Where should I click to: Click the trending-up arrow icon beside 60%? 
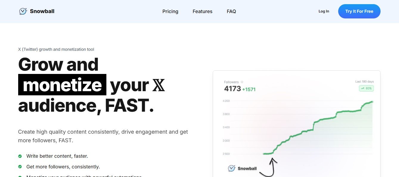click(x=362, y=88)
